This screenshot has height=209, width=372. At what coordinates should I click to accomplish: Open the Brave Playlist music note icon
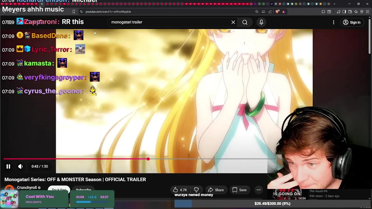[x=339, y=12]
